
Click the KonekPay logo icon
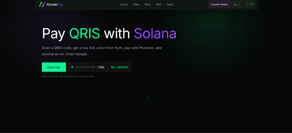(42, 5)
